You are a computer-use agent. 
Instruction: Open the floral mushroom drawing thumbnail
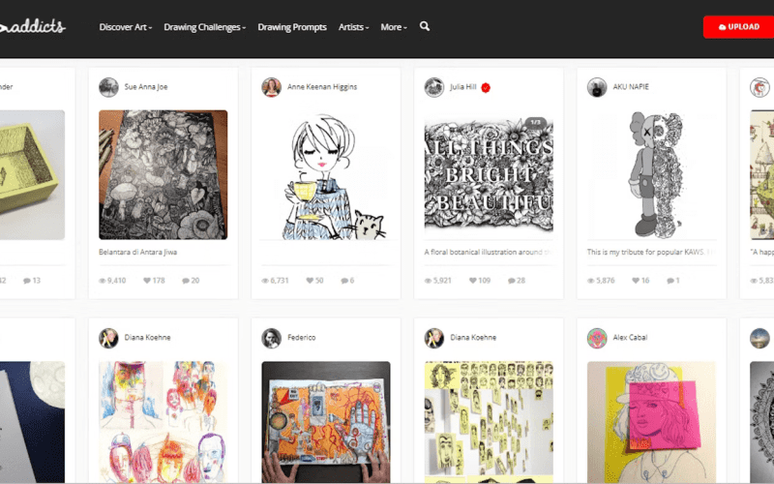click(163, 175)
